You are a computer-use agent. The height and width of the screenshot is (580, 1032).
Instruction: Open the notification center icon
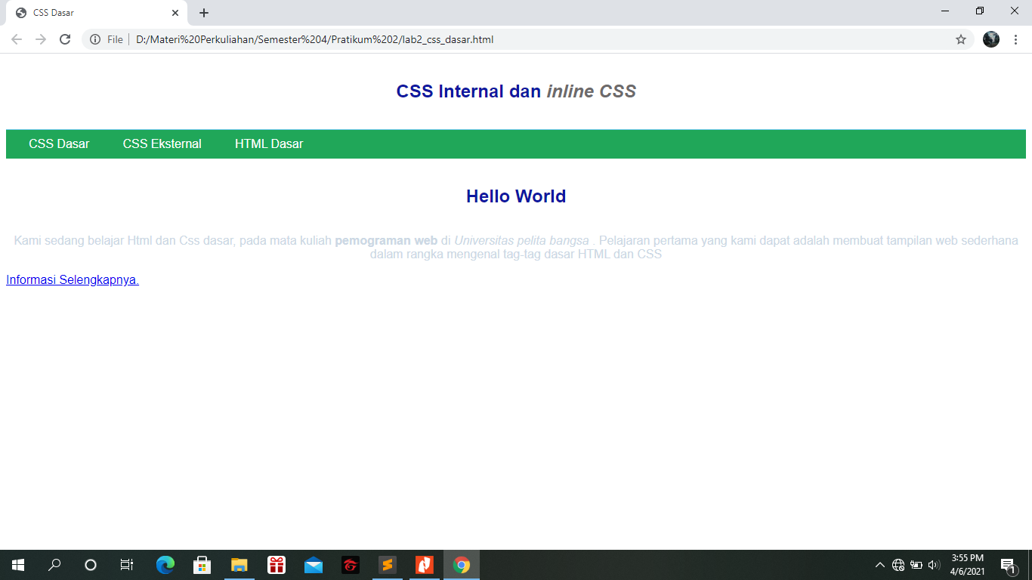(1008, 565)
